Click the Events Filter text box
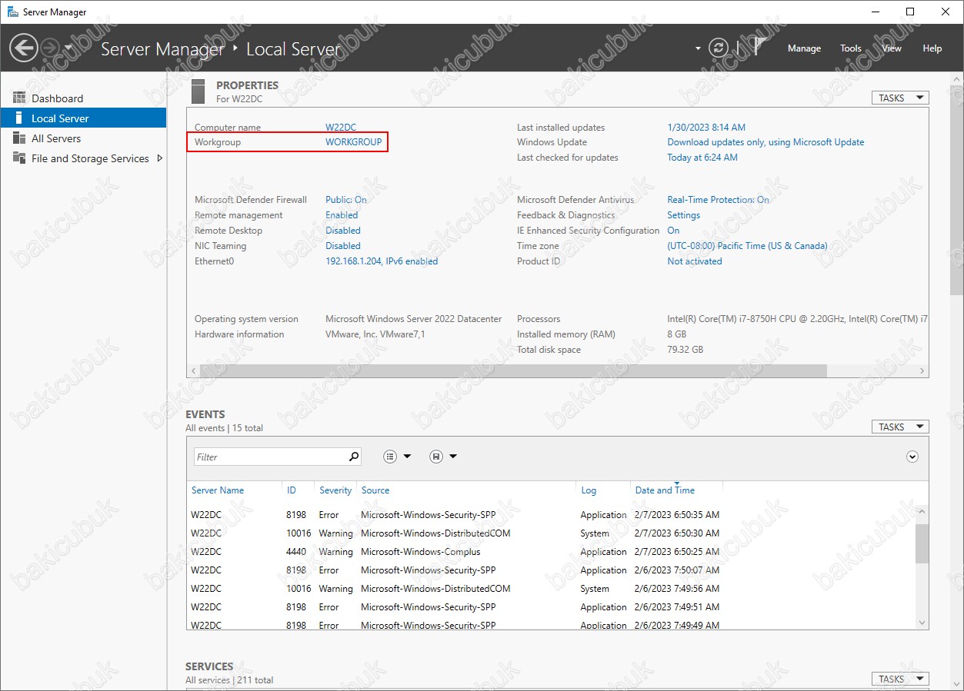This screenshot has width=964, height=691. 271,457
